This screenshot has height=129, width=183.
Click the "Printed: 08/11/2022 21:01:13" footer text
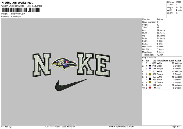click(x=121, y=127)
